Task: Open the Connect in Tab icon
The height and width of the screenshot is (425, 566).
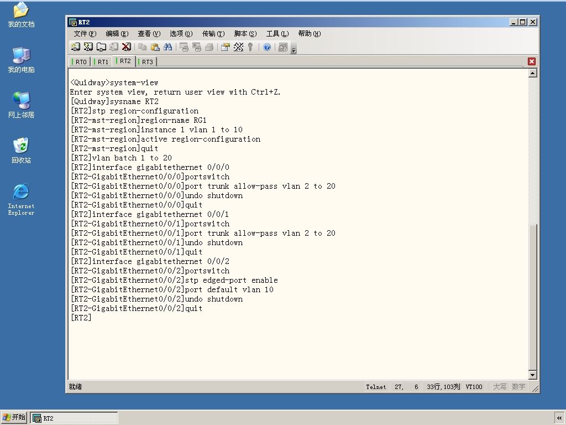Action: coord(101,47)
